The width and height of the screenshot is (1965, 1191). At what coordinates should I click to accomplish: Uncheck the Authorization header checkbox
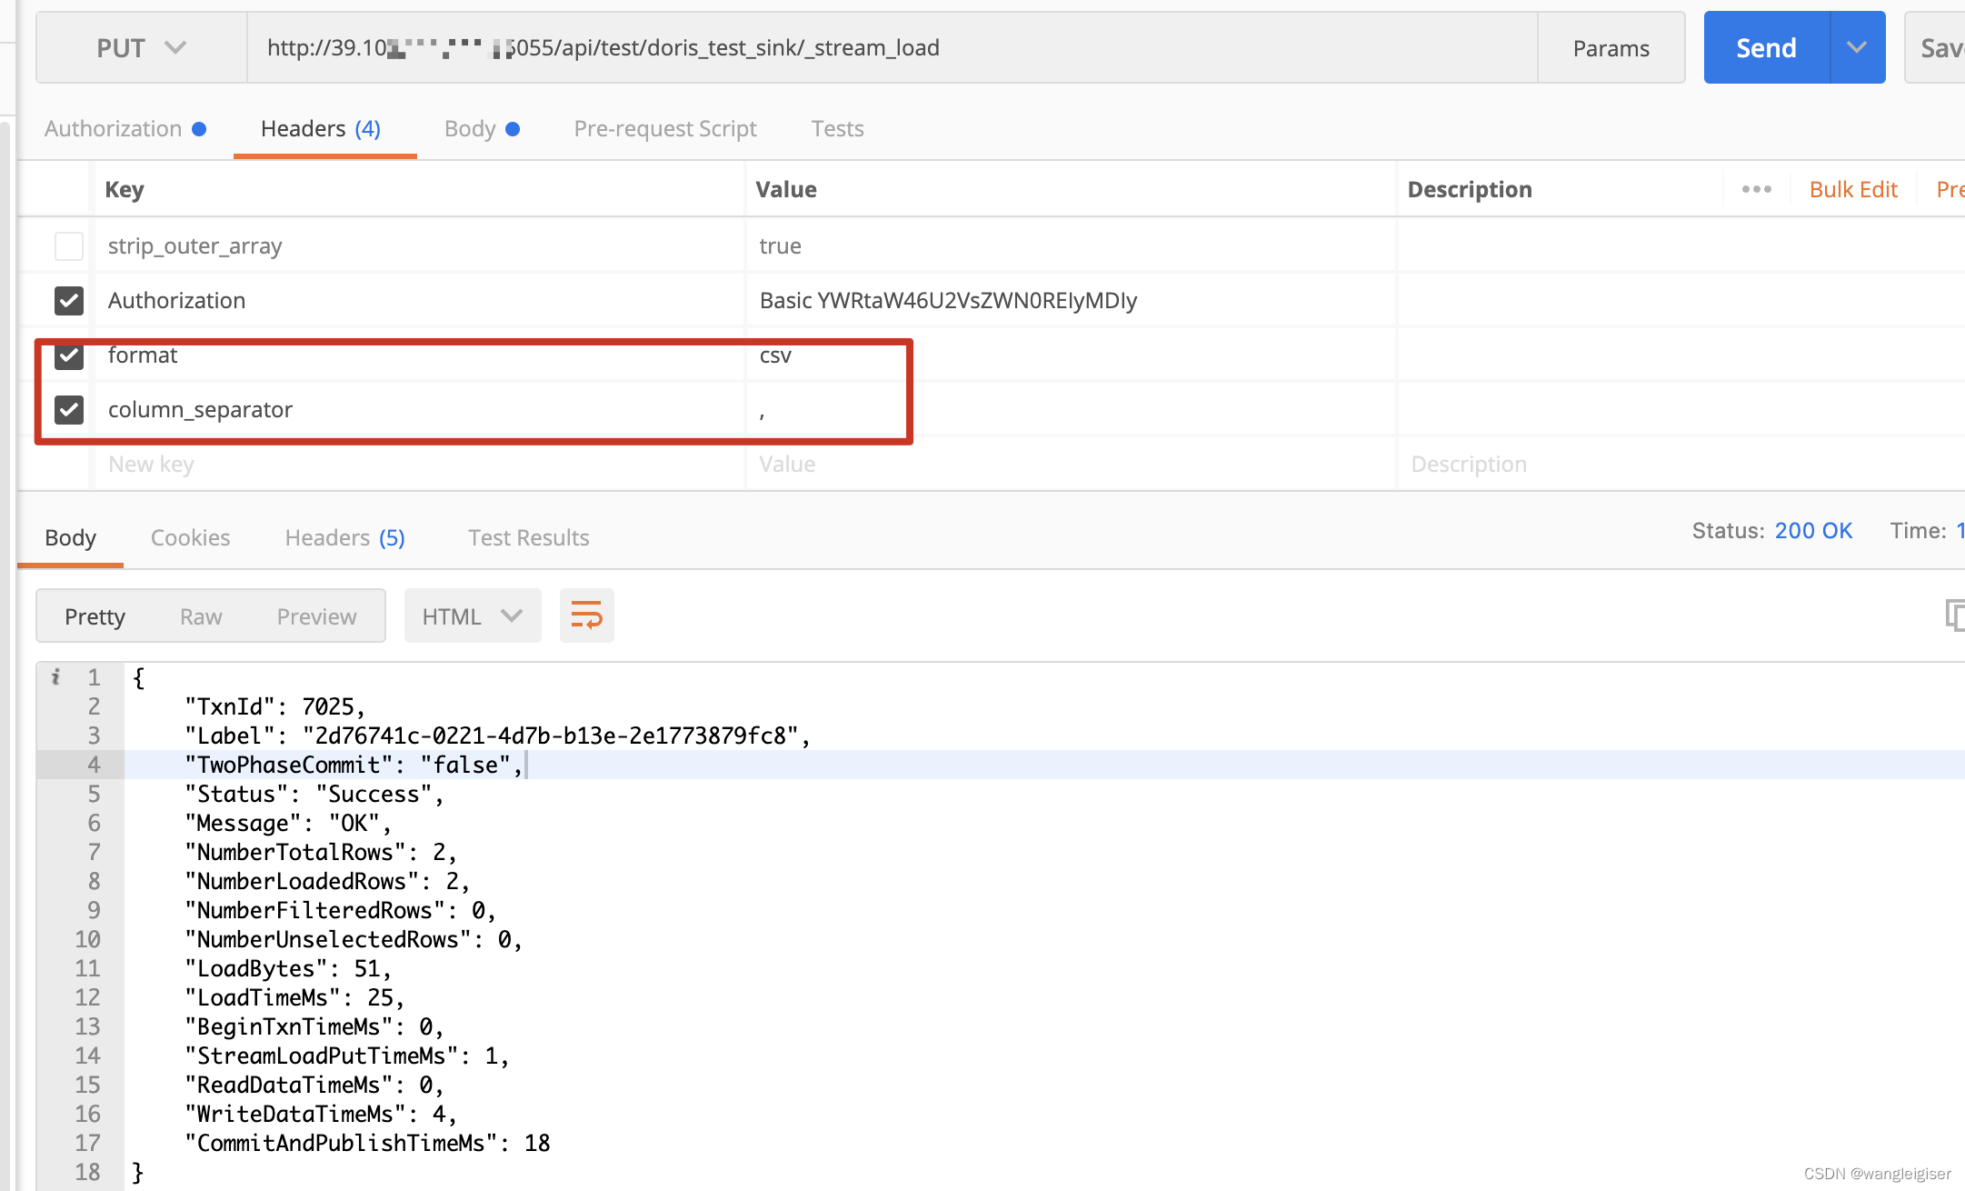click(69, 301)
